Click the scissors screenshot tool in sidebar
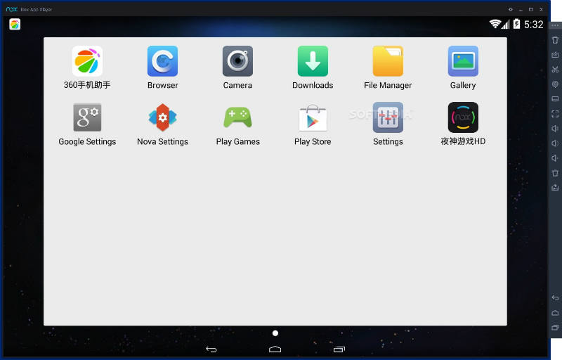 555,70
